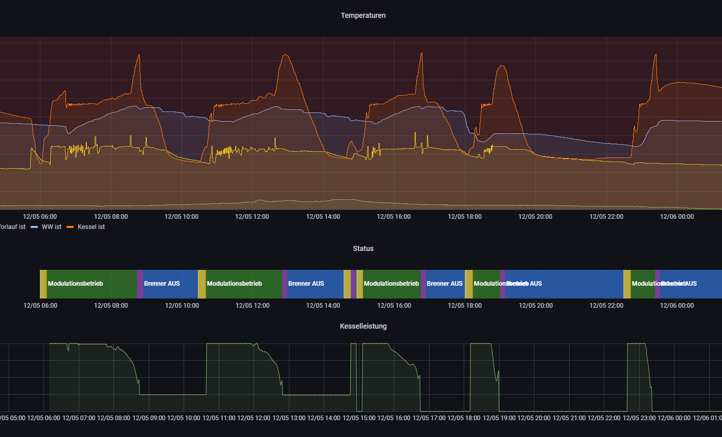Open the Status panel title menu
Viewport: 722px width, 437px height.
point(363,248)
